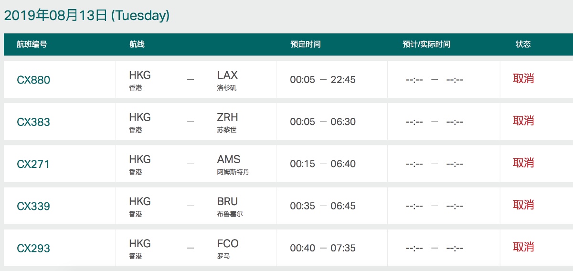Select the 状态 column header
Viewport: 573px width, 271px height.
point(523,44)
